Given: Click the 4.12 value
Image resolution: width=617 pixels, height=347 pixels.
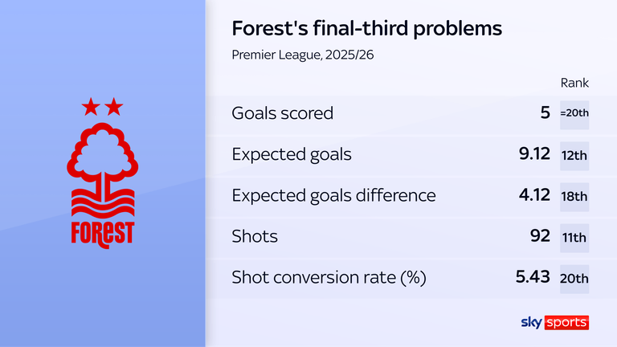Looking at the screenshot, I should (534, 195).
